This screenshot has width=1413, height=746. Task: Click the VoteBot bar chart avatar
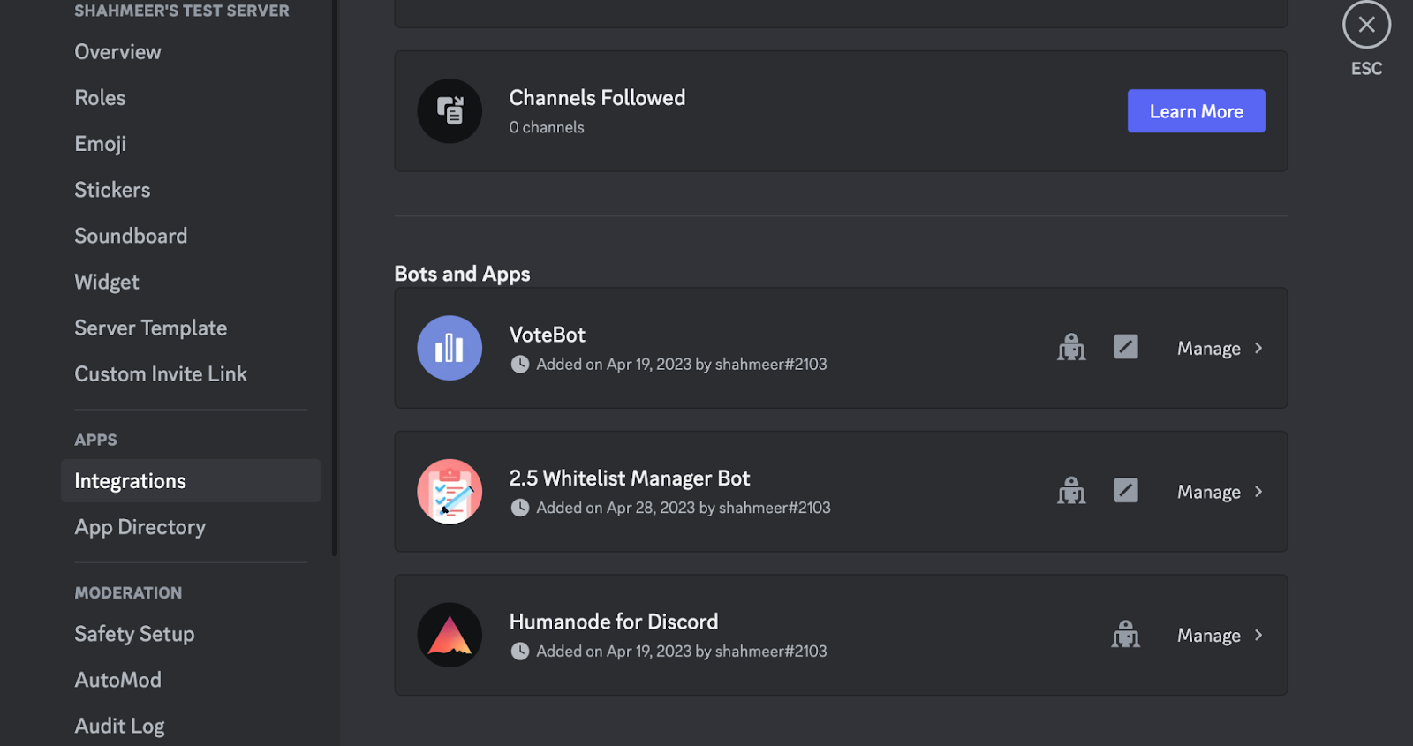coord(450,348)
